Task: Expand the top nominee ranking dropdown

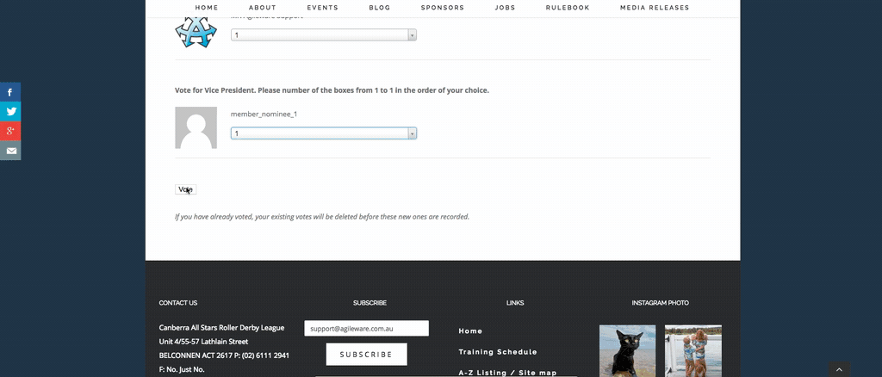Action: click(x=323, y=35)
